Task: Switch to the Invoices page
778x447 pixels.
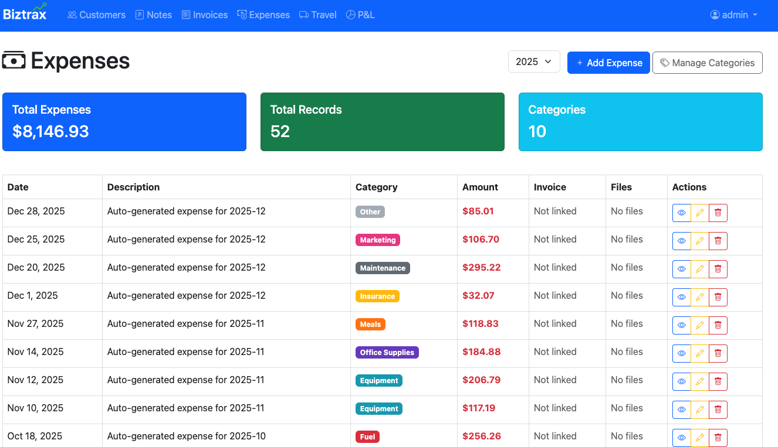Action: click(x=204, y=15)
